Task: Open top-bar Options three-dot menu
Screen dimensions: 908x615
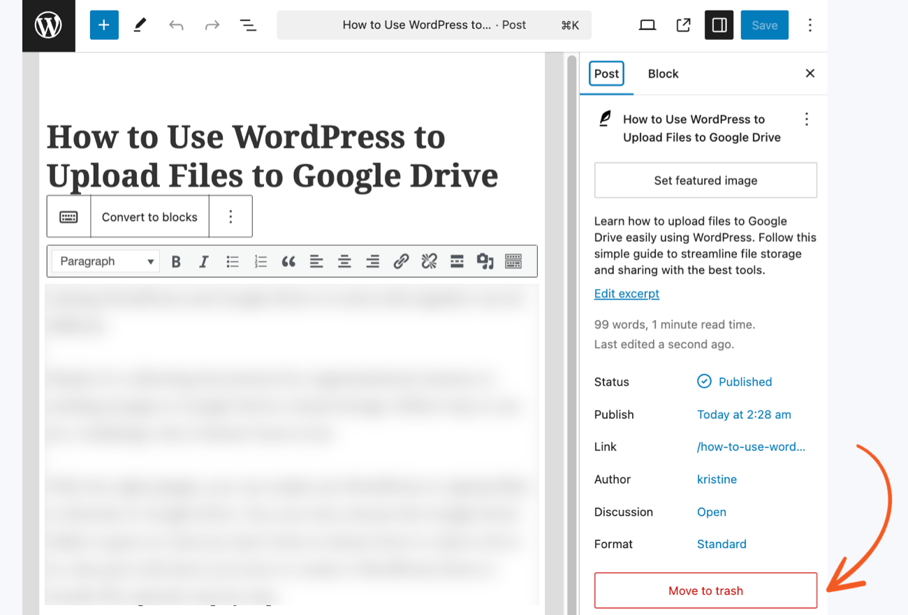Action: (810, 25)
